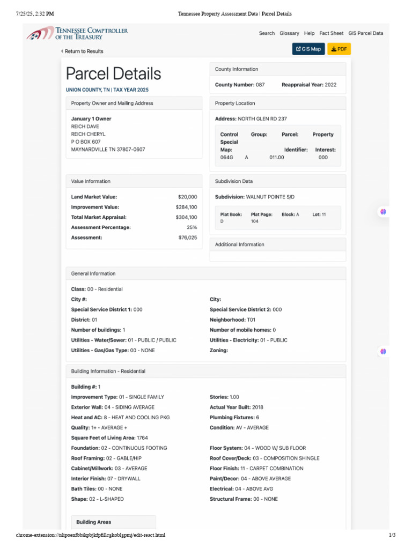Open GIS Parcel Data page
Image resolution: width=412 pixels, height=549 pixels.
pyautogui.click(x=366, y=33)
